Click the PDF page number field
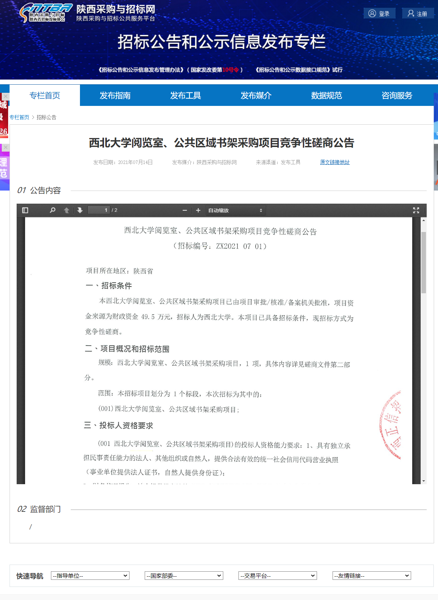The width and height of the screenshot is (438, 600). point(99,210)
